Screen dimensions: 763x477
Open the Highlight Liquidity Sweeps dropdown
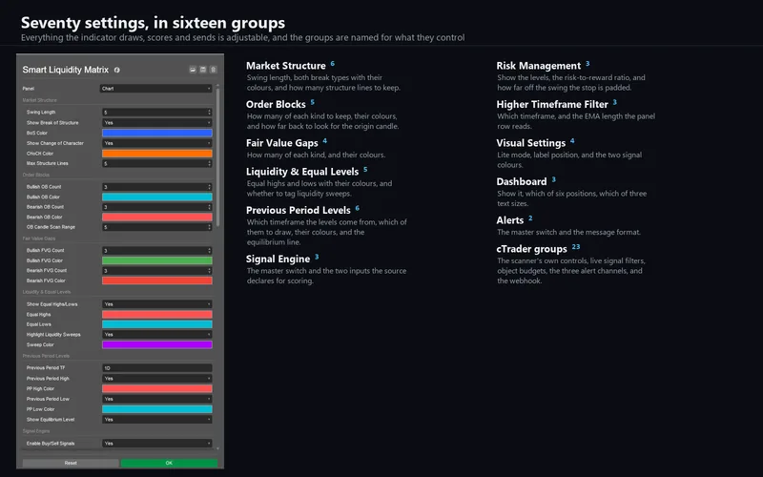tap(156, 335)
